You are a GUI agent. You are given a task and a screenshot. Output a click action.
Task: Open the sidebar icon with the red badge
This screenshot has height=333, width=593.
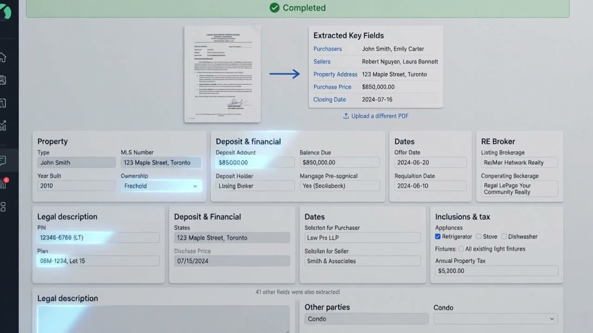[3, 184]
